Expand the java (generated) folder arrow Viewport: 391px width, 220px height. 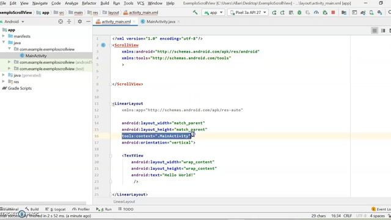[x=4, y=75]
